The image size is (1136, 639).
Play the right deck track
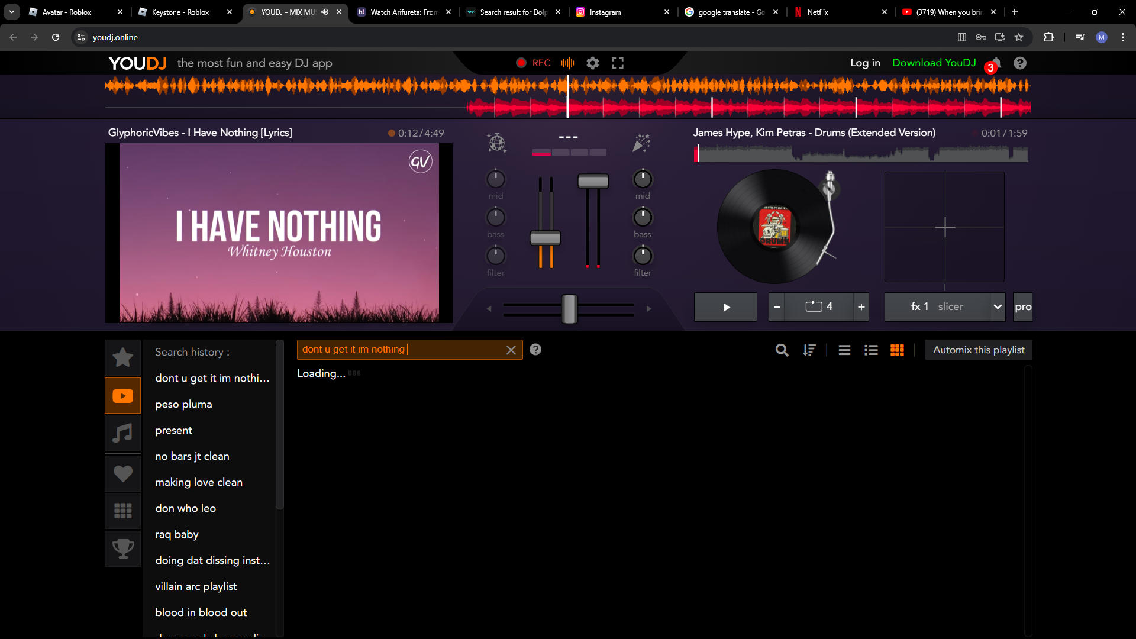click(725, 307)
